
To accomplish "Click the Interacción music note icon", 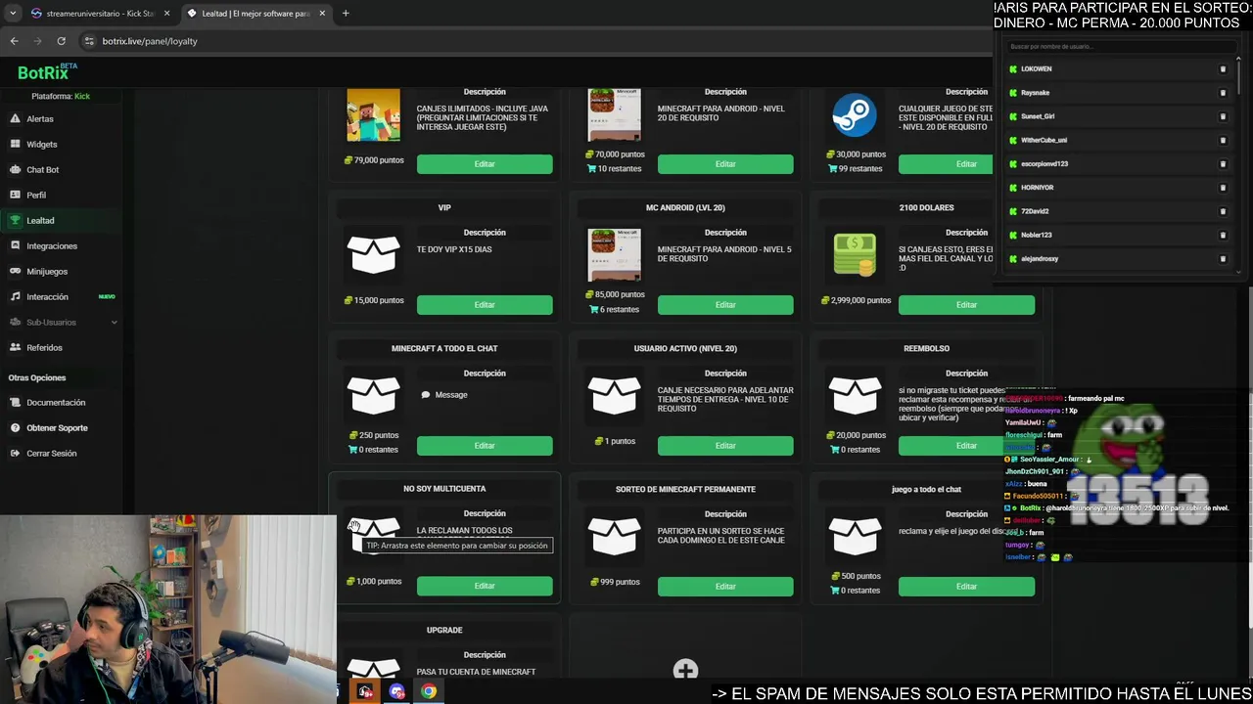I will click(16, 296).
